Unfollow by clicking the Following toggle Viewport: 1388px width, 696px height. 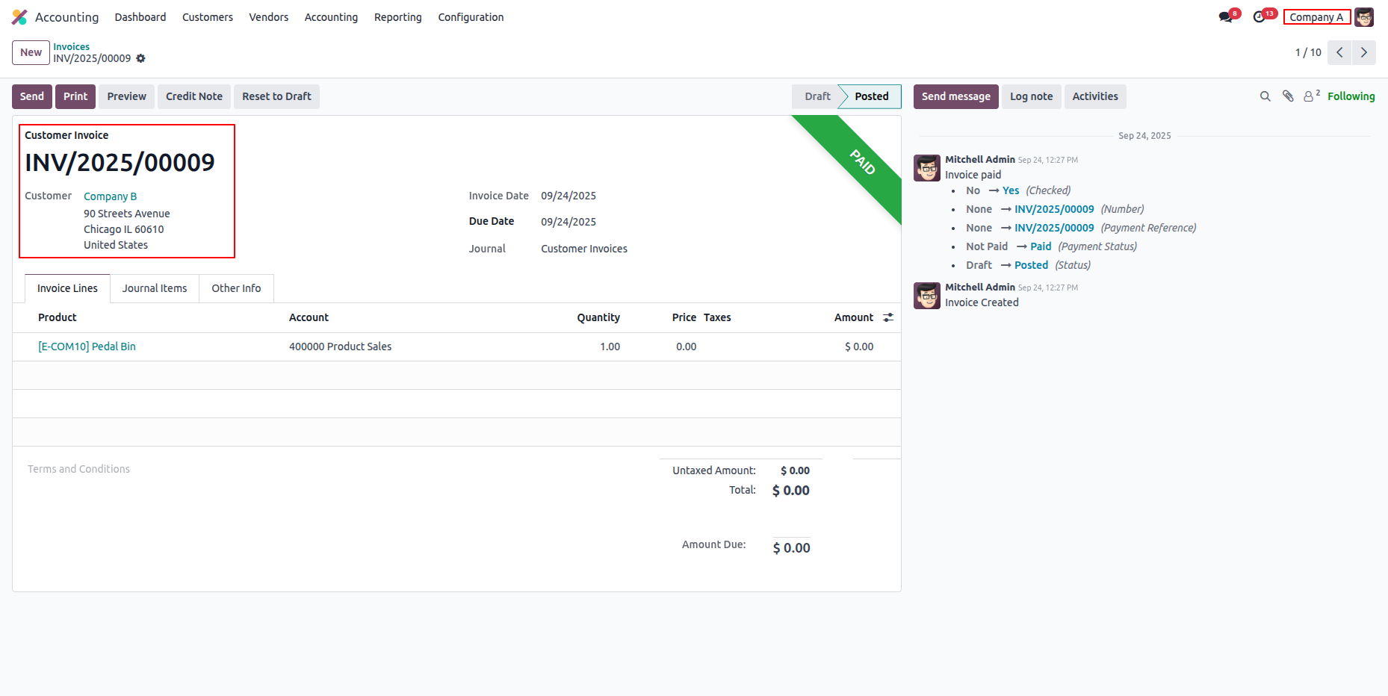coord(1351,96)
